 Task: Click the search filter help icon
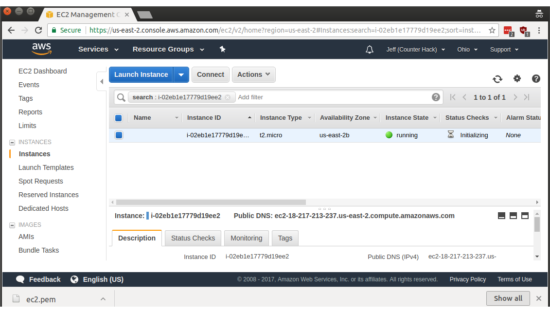[436, 97]
